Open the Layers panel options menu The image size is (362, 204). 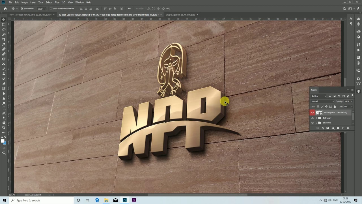point(352,90)
